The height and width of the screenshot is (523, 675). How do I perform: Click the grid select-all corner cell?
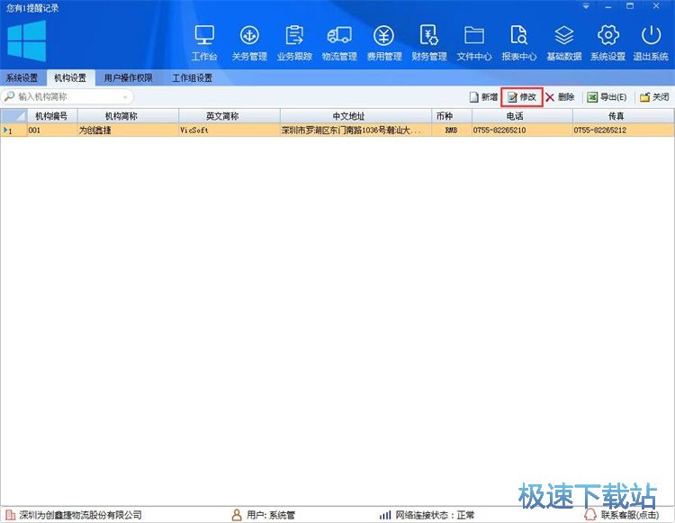pos(13,116)
